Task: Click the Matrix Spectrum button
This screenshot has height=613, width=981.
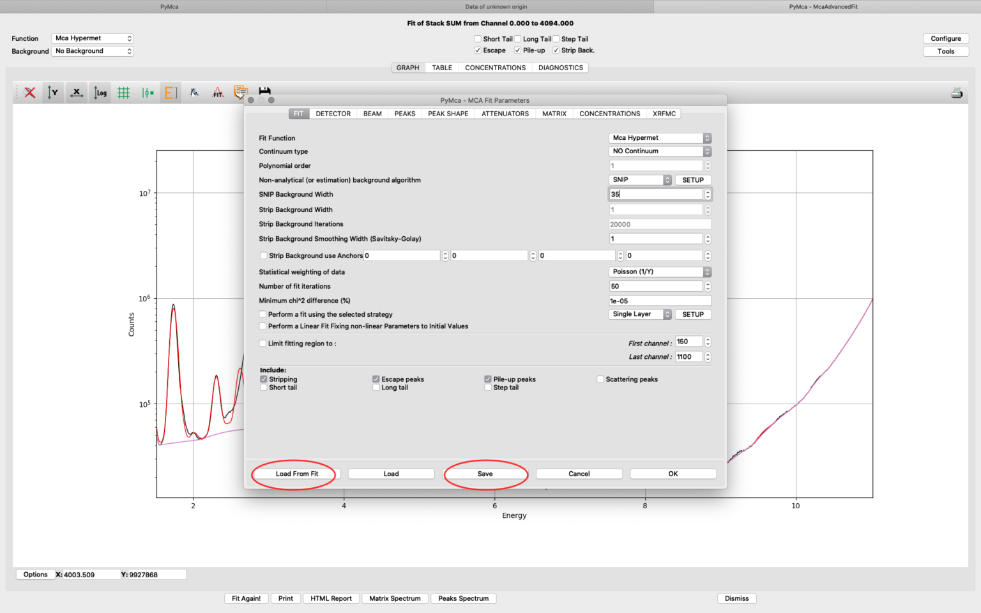Action: tap(395, 598)
